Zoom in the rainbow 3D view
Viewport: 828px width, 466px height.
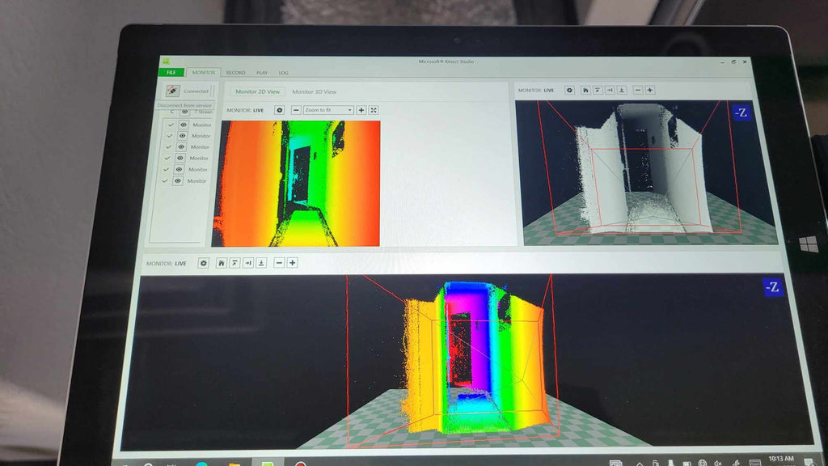tap(293, 263)
